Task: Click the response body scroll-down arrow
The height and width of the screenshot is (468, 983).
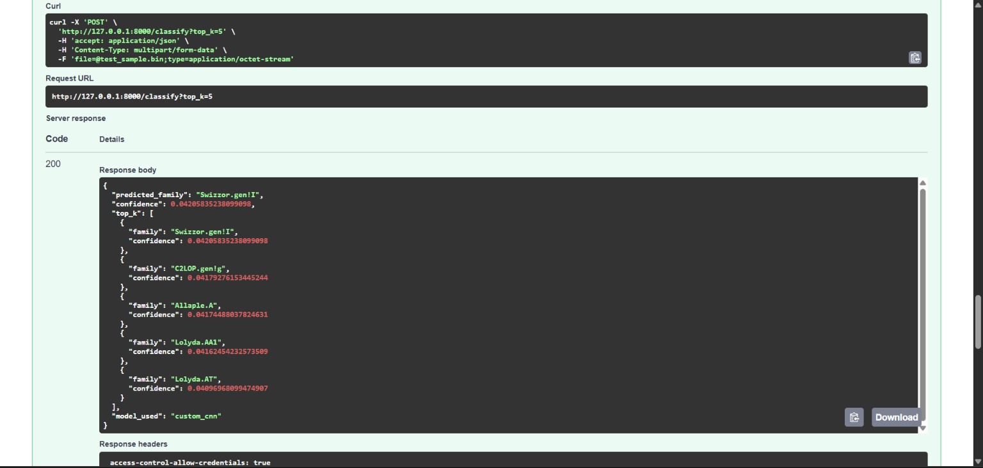Action: point(923,428)
